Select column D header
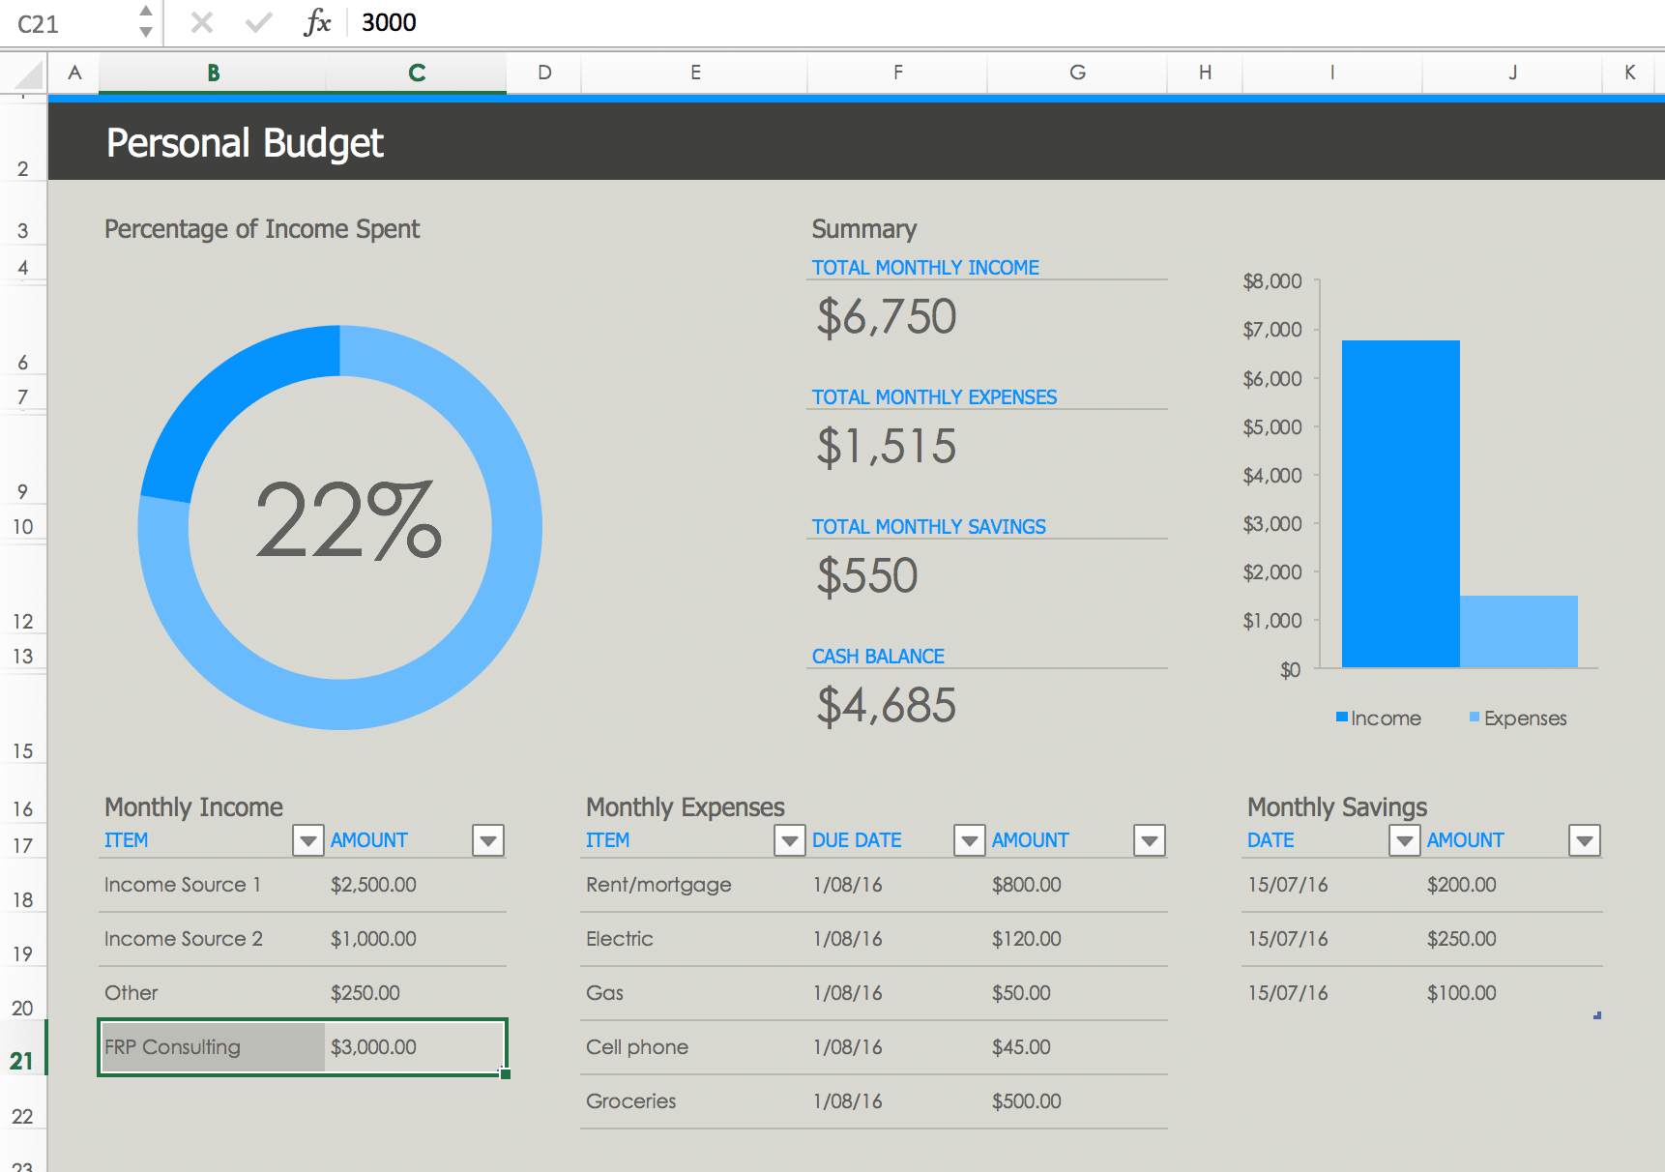The width and height of the screenshot is (1665, 1172). click(x=544, y=73)
